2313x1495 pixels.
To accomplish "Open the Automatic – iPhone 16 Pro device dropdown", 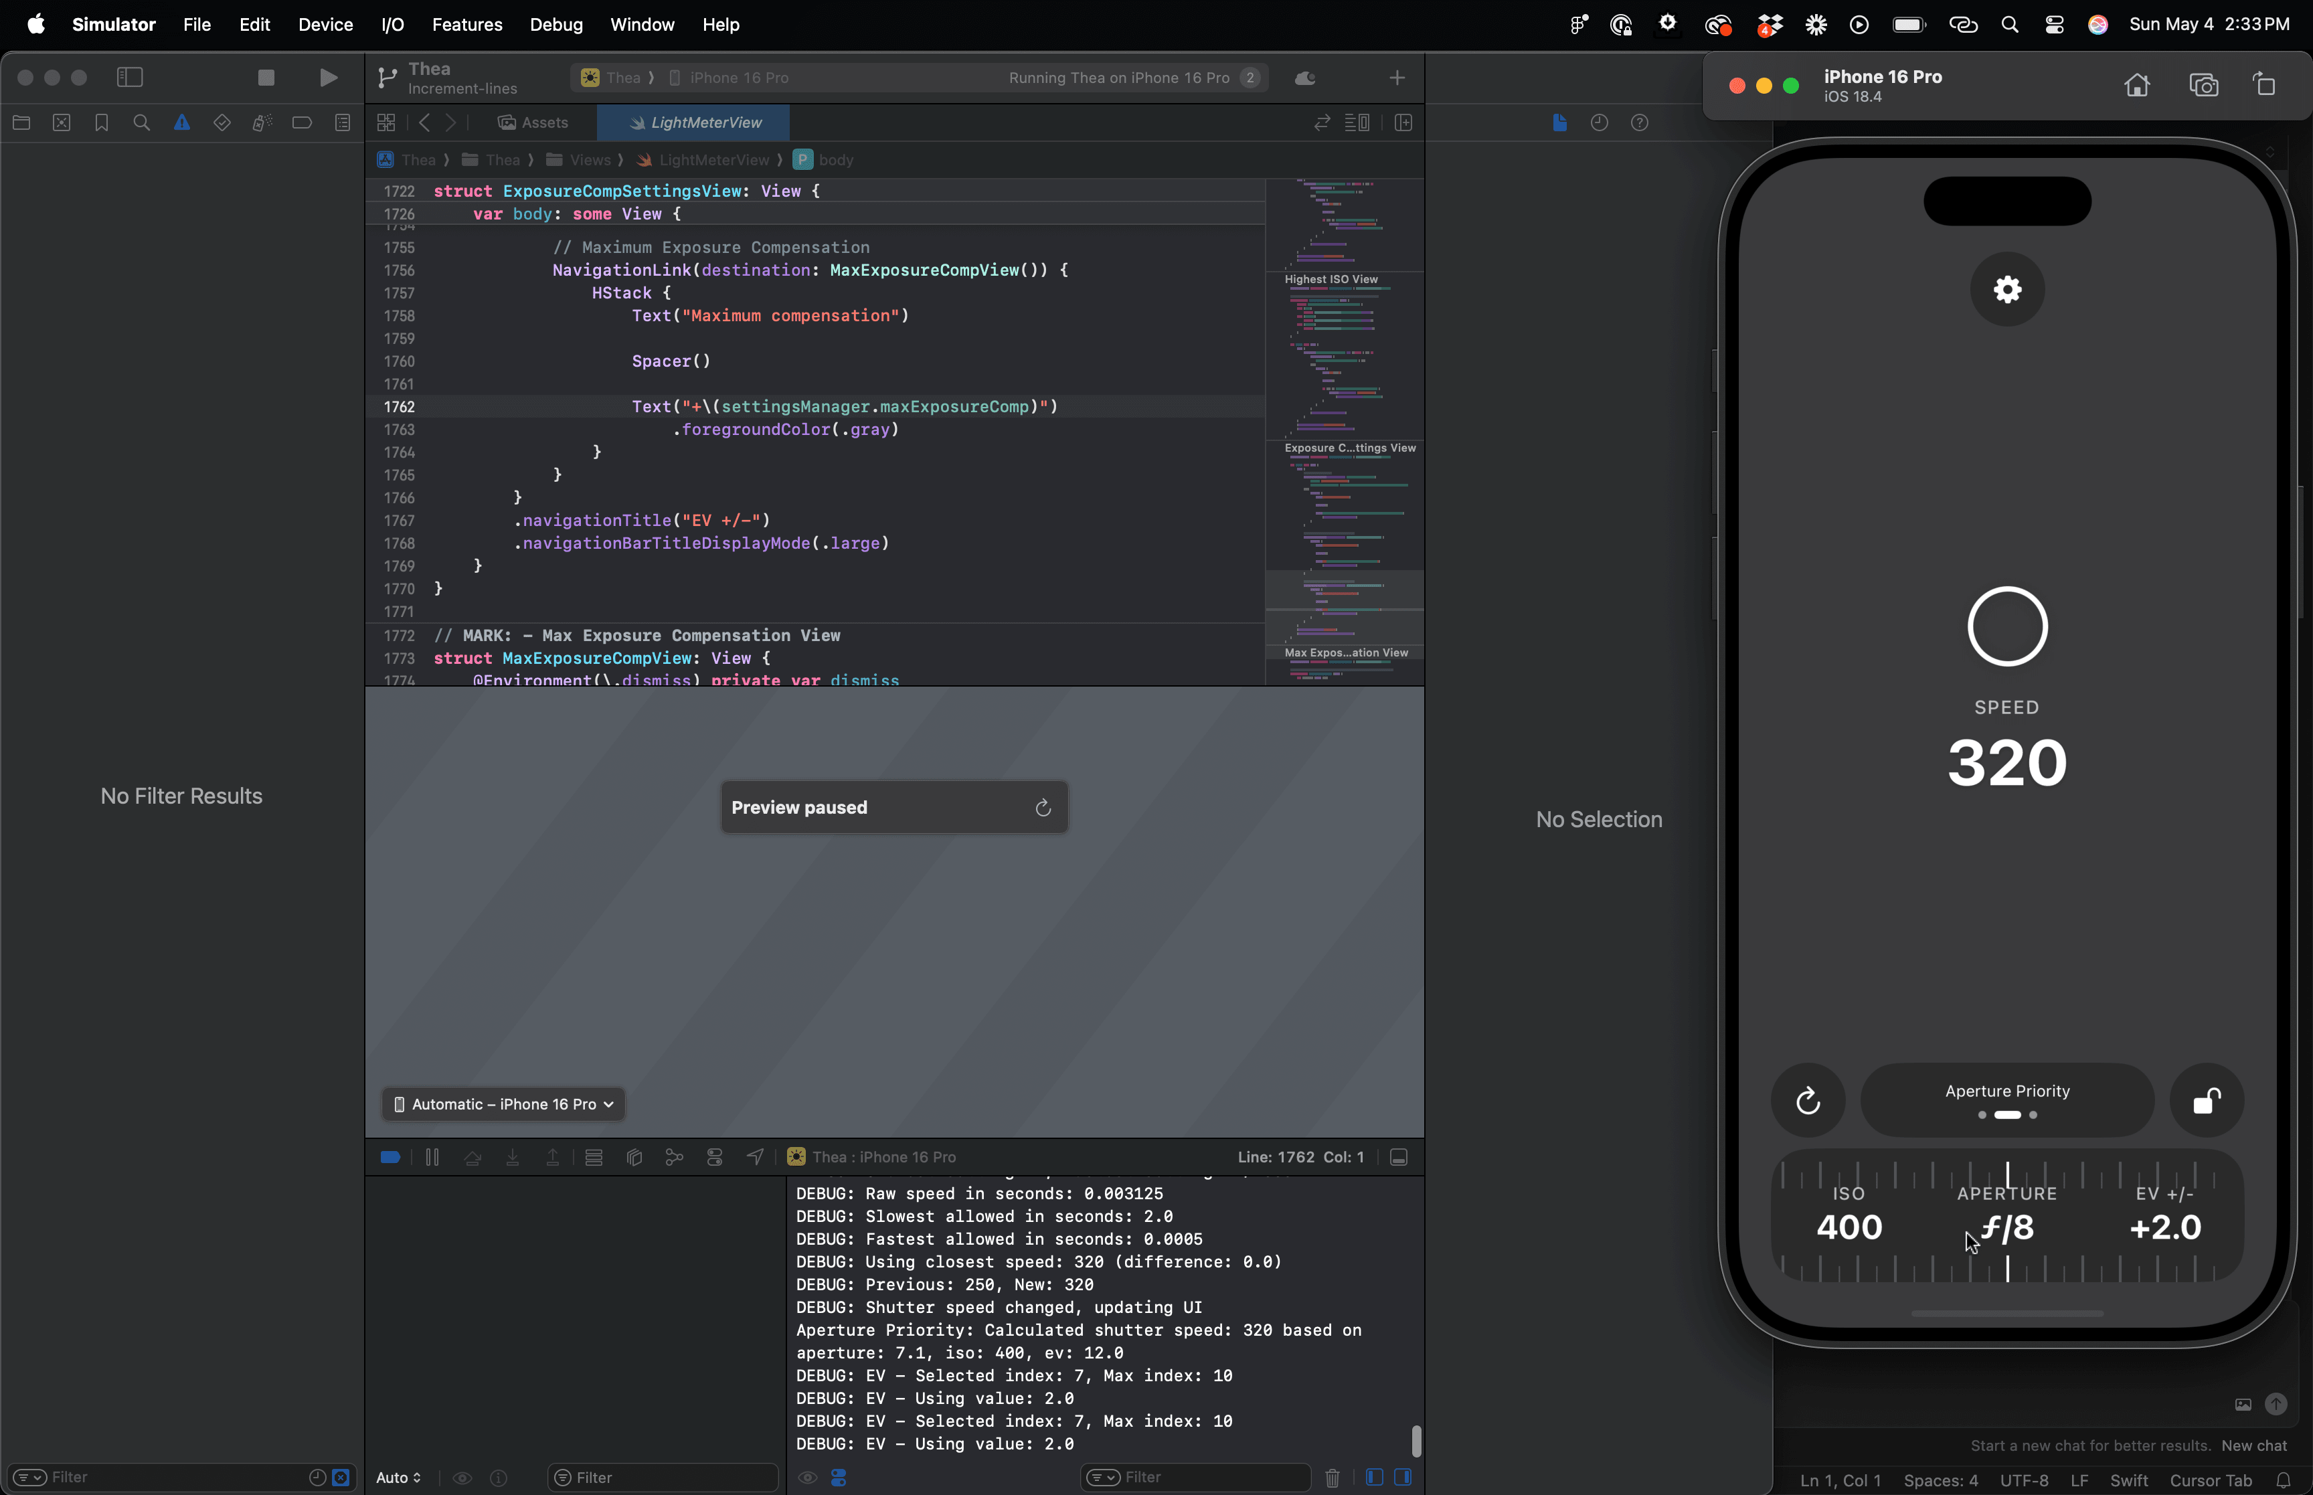I will point(504,1105).
